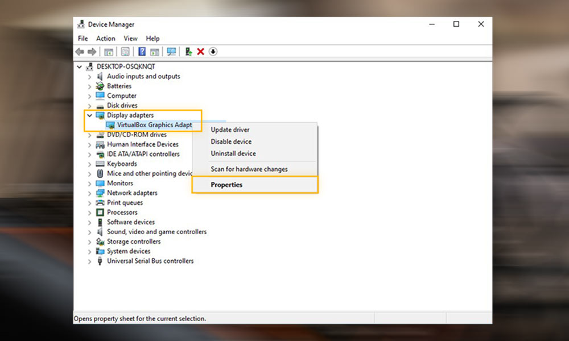
Task: Select Sound, video and game controllers
Action: tap(157, 232)
